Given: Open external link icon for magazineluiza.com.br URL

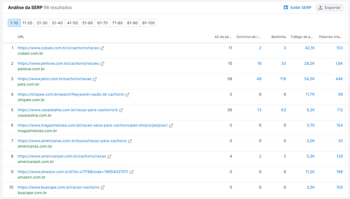Looking at the screenshot, I should [x=171, y=125].
